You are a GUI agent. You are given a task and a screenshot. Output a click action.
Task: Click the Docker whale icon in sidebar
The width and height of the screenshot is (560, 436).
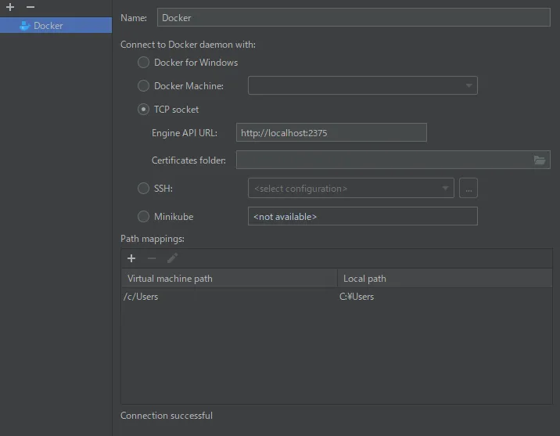pyautogui.click(x=25, y=26)
